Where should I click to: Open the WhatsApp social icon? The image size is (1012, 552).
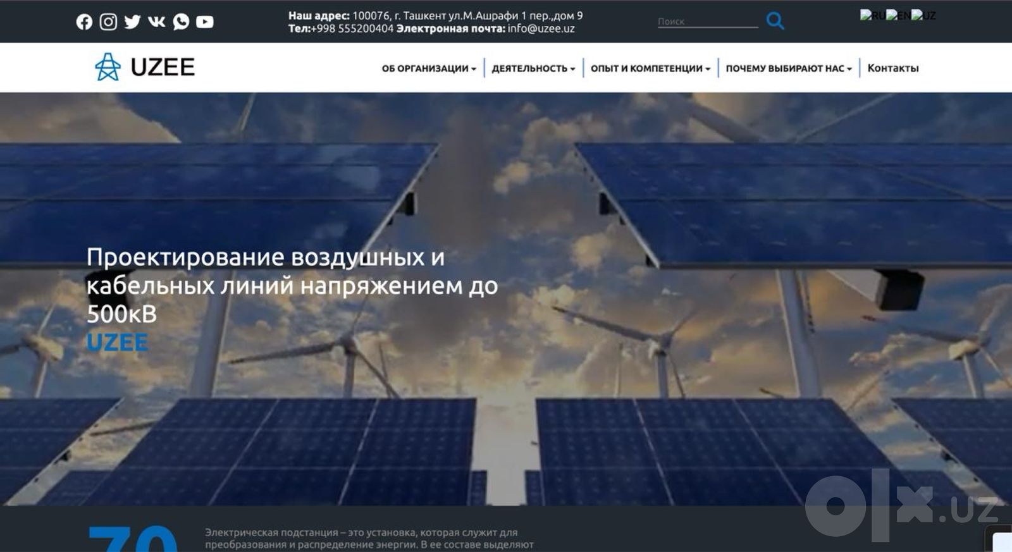point(181,21)
